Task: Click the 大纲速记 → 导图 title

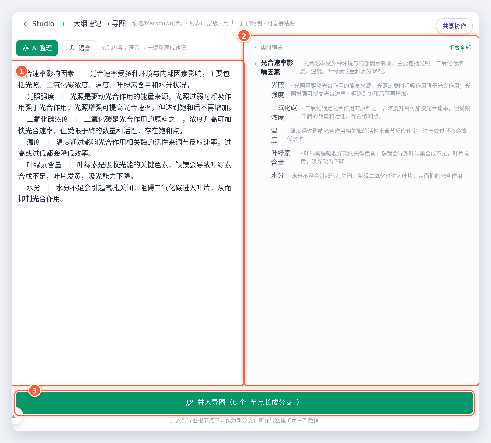Action: pos(99,24)
